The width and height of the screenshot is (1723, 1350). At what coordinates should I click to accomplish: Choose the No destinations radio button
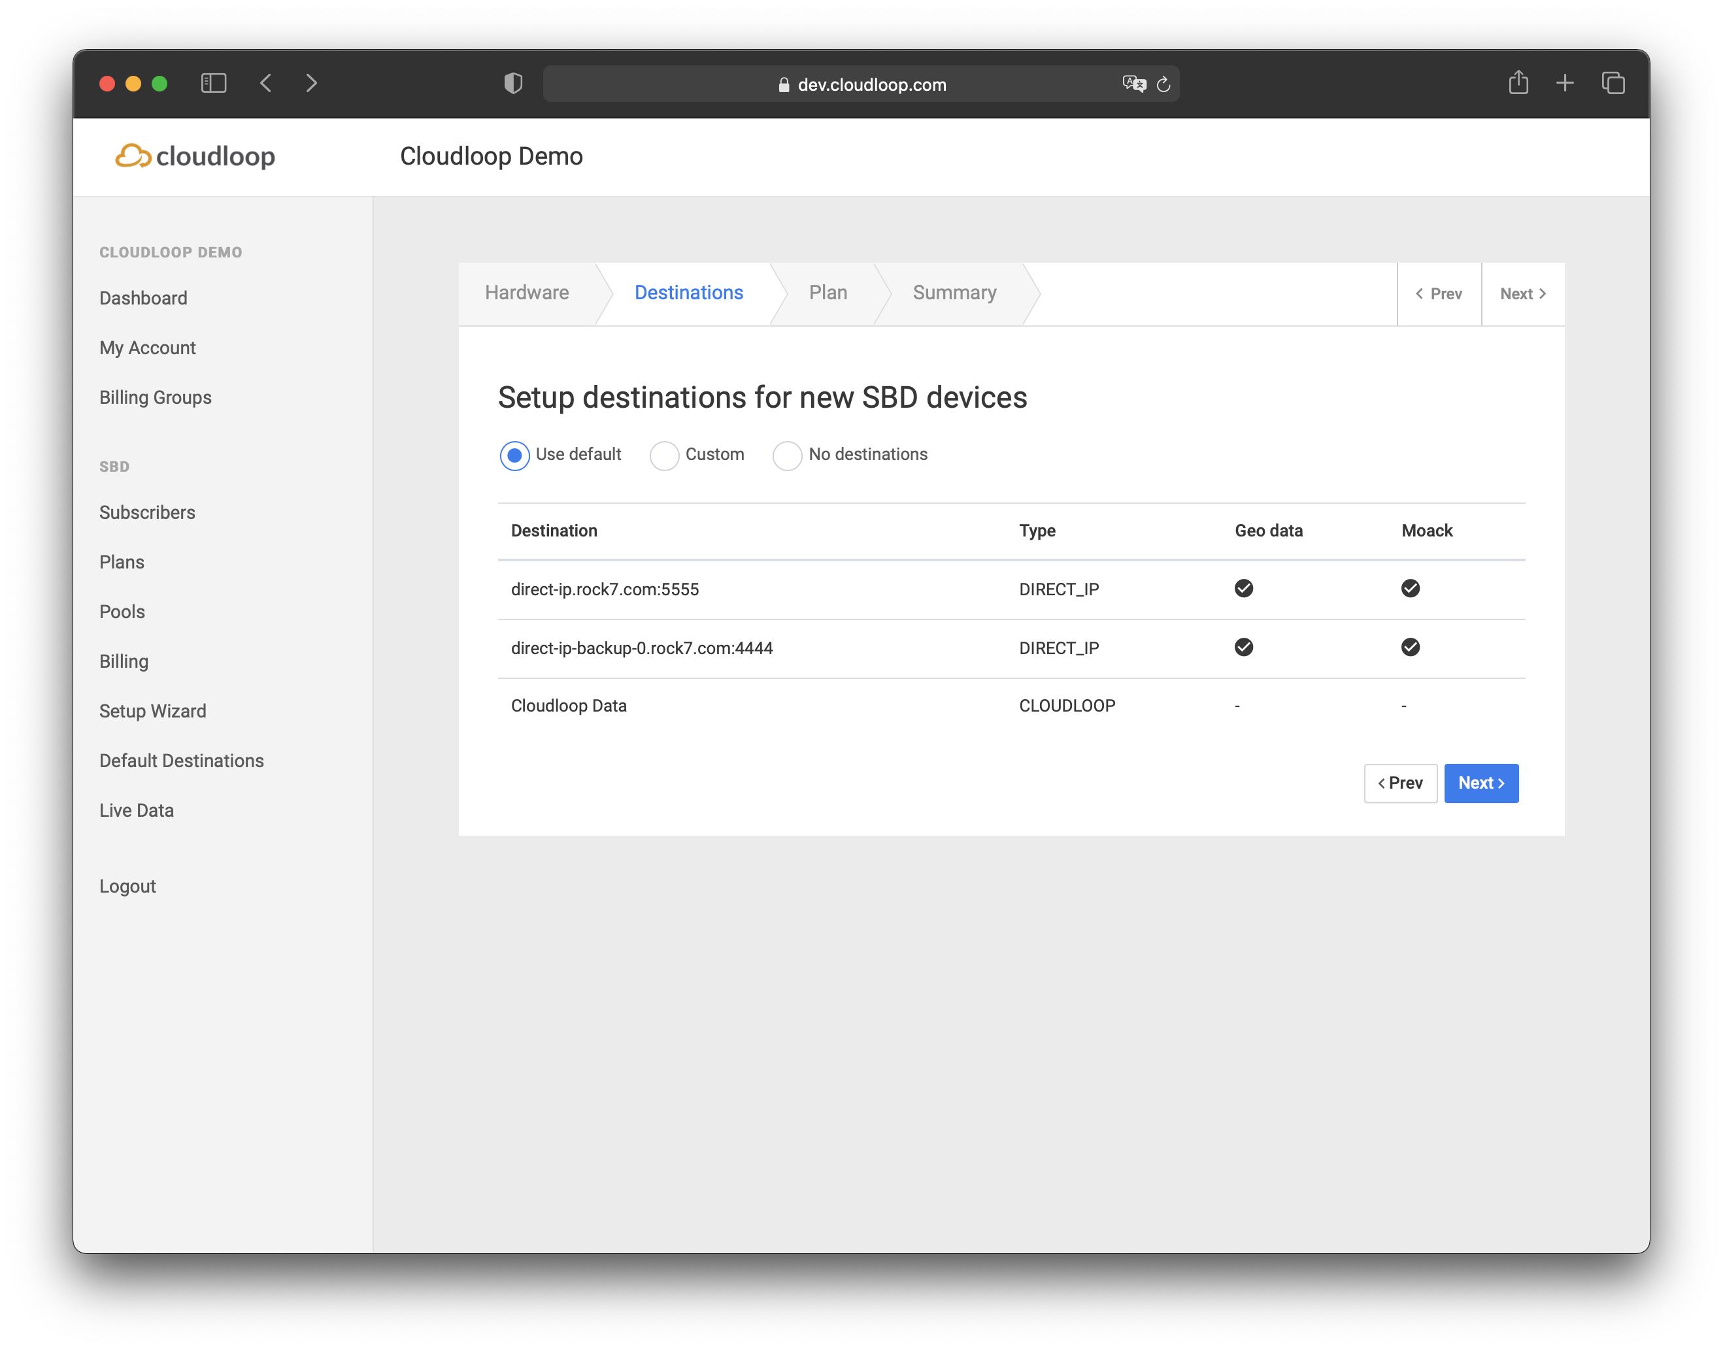point(787,455)
